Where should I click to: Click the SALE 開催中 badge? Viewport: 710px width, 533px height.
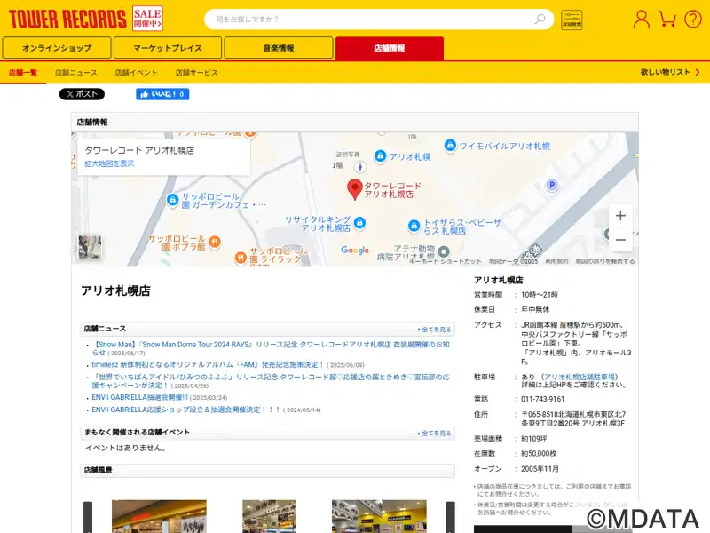click(147, 18)
